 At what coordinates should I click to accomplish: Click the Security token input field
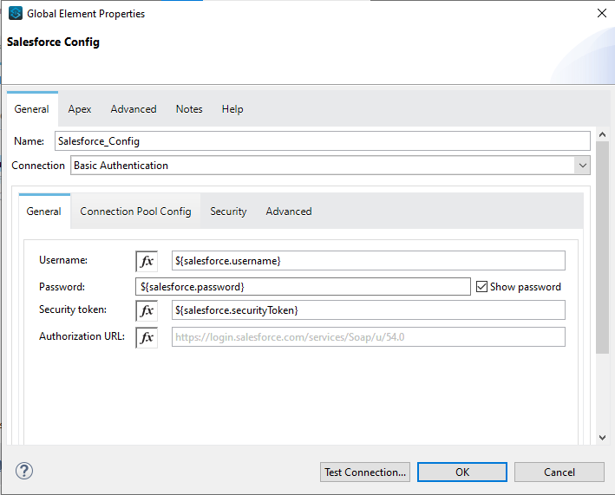tap(369, 310)
